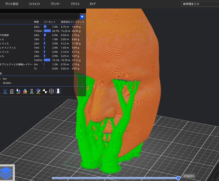Click the blue layers icon at bottom-left
This screenshot has width=219, height=181.
(7, 173)
